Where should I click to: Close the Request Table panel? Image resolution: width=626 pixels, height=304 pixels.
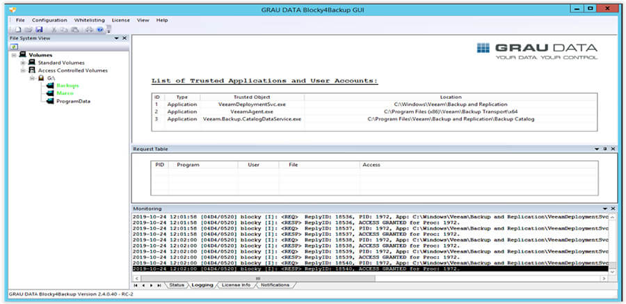pyautogui.click(x=613, y=149)
